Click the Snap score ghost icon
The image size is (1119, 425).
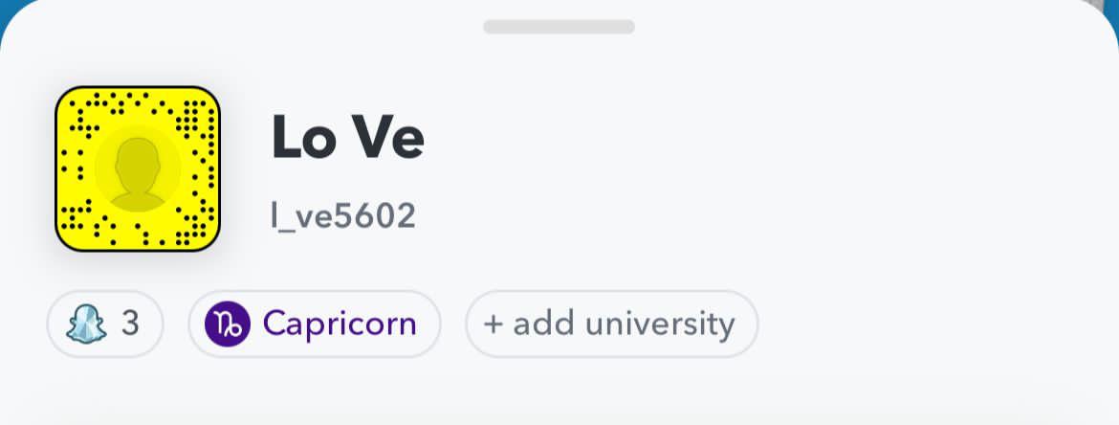click(85, 324)
